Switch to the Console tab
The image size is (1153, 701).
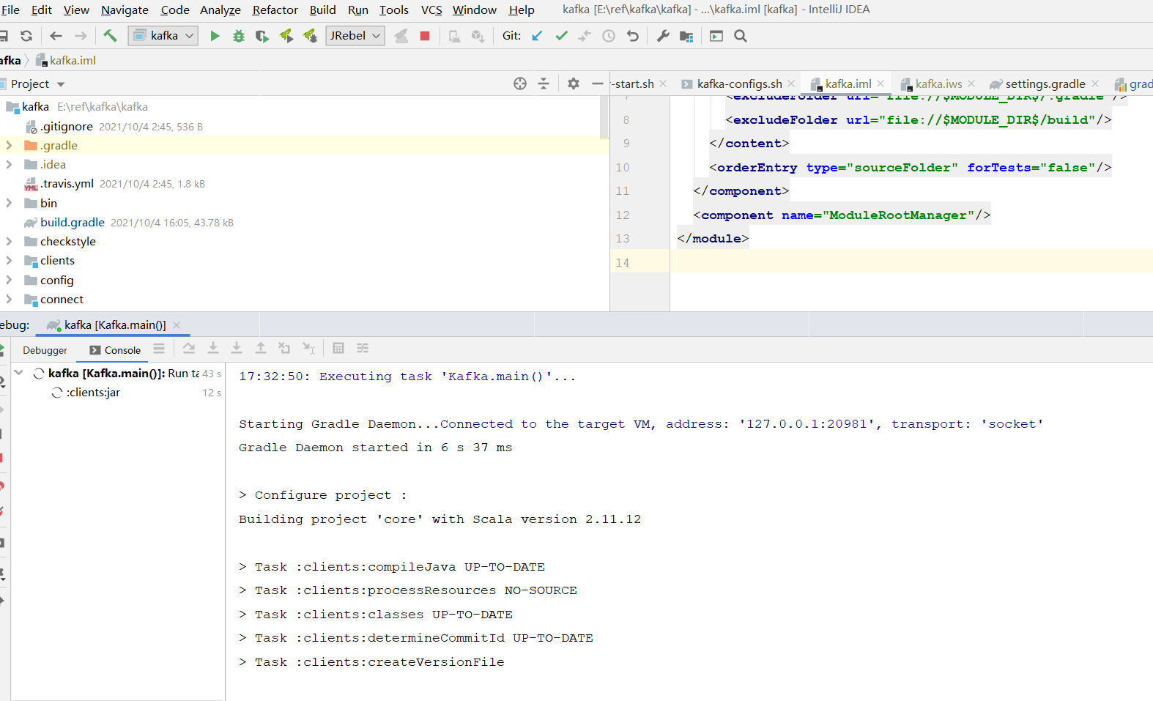(x=116, y=350)
